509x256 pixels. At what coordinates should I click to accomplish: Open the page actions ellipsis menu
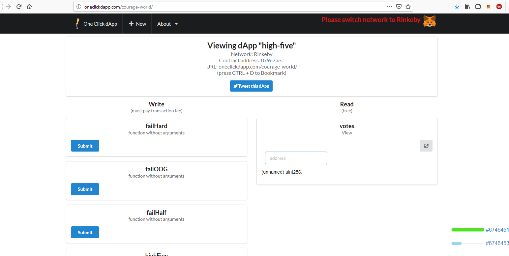[x=389, y=6]
